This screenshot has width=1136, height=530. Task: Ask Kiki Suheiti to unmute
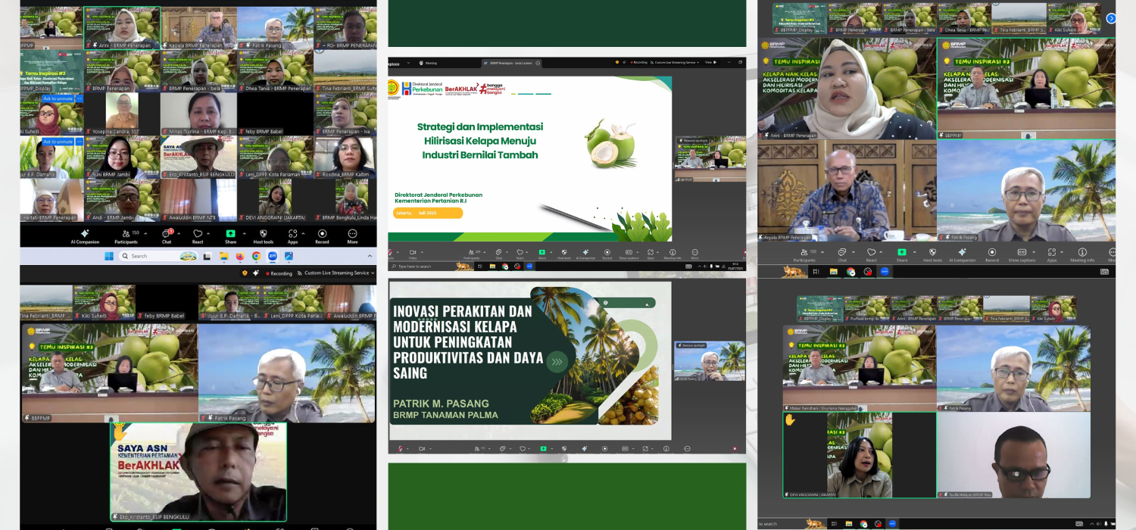[58, 98]
